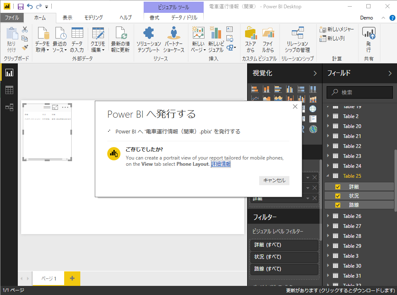
Task: Uncheck the 状況 field under Table 25
Action: point(338,196)
